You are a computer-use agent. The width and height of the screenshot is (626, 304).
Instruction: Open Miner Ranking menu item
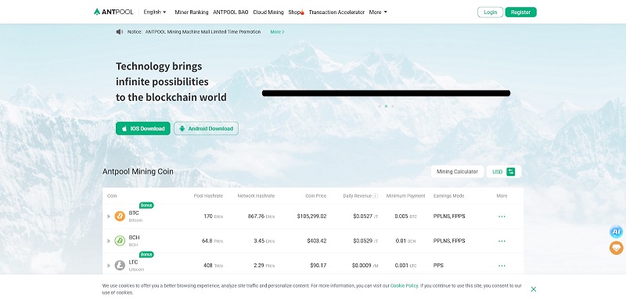192,13
